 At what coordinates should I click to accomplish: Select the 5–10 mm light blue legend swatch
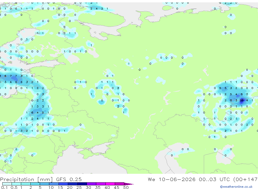tap(45, 184)
